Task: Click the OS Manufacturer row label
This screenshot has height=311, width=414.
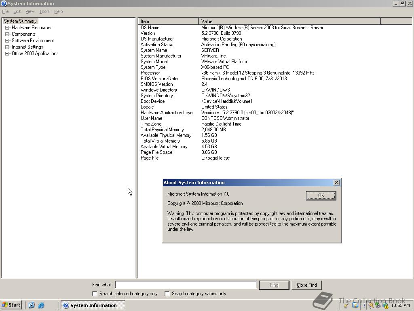Action: pyautogui.click(x=157, y=39)
